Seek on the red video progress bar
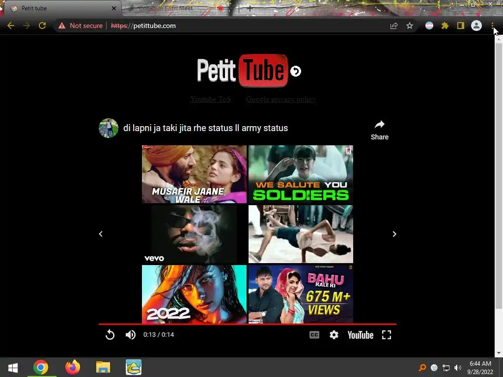The image size is (503, 377). pyautogui.click(x=248, y=324)
